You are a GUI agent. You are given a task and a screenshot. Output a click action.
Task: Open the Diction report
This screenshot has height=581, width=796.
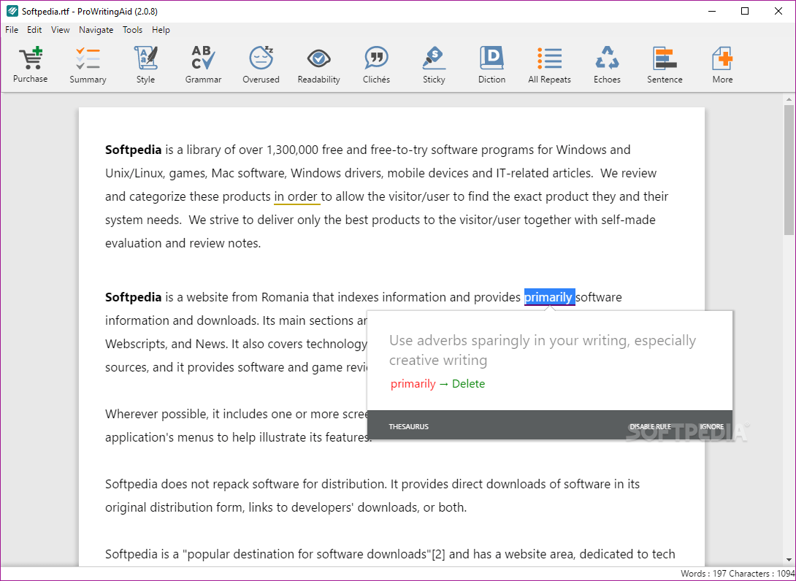[491, 64]
